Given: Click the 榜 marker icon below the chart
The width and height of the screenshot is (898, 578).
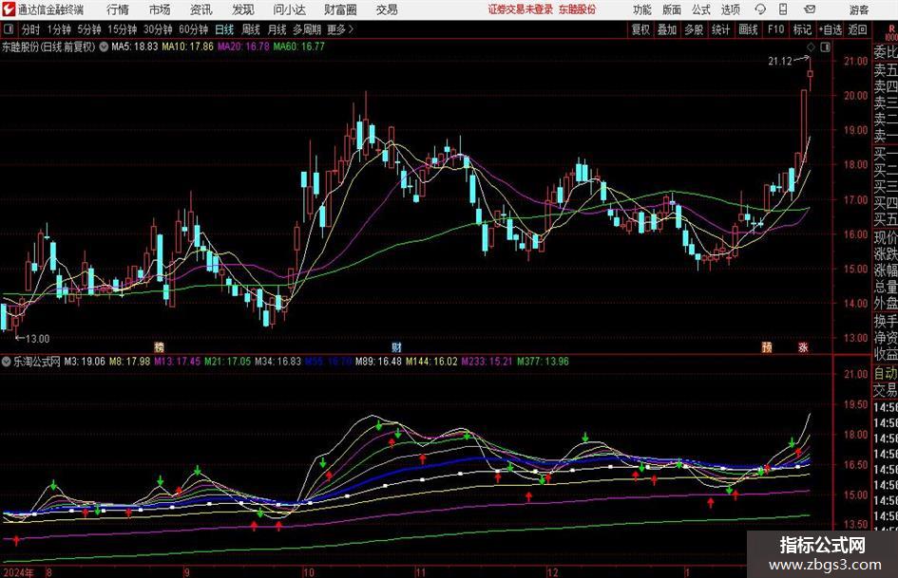Looking at the screenshot, I should pyautogui.click(x=160, y=346).
